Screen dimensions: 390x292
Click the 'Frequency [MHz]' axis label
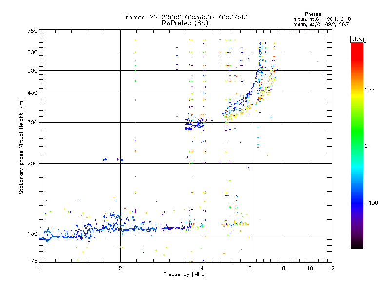pos(185,274)
